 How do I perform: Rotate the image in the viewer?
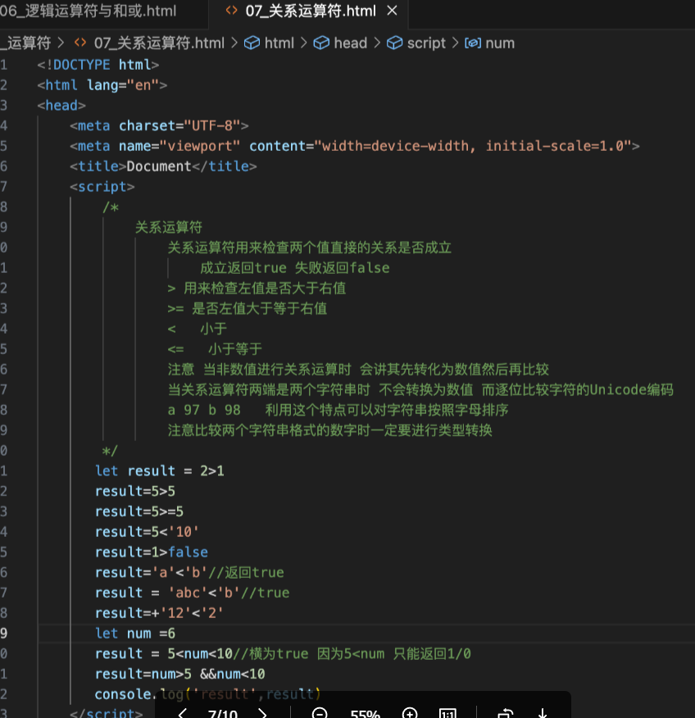(506, 713)
